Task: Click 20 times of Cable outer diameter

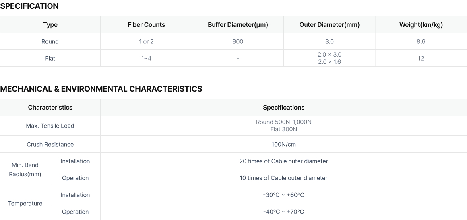Action: click(x=283, y=161)
